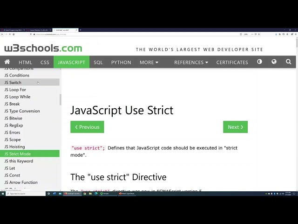The image size is (298, 224).
Task: Open File Explorer from the taskbar
Action: coord(90,194)
